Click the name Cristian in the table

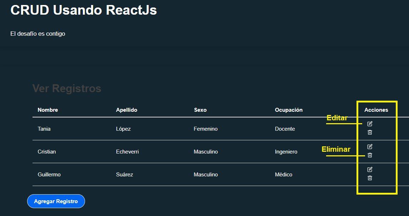pyautogui.click(x=46, y=151)
